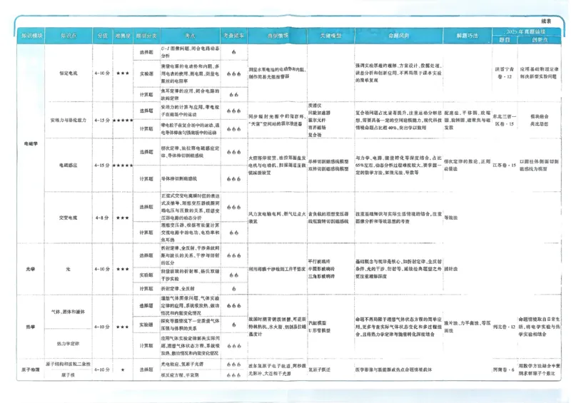
Task: Click the '难易度' column header
Action: (x=123, y=36)
